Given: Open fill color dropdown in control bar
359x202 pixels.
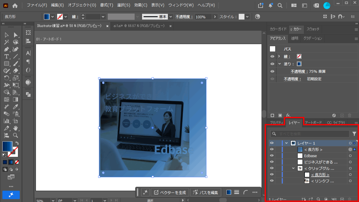Looking at the screenshot, I should [53, 17].
